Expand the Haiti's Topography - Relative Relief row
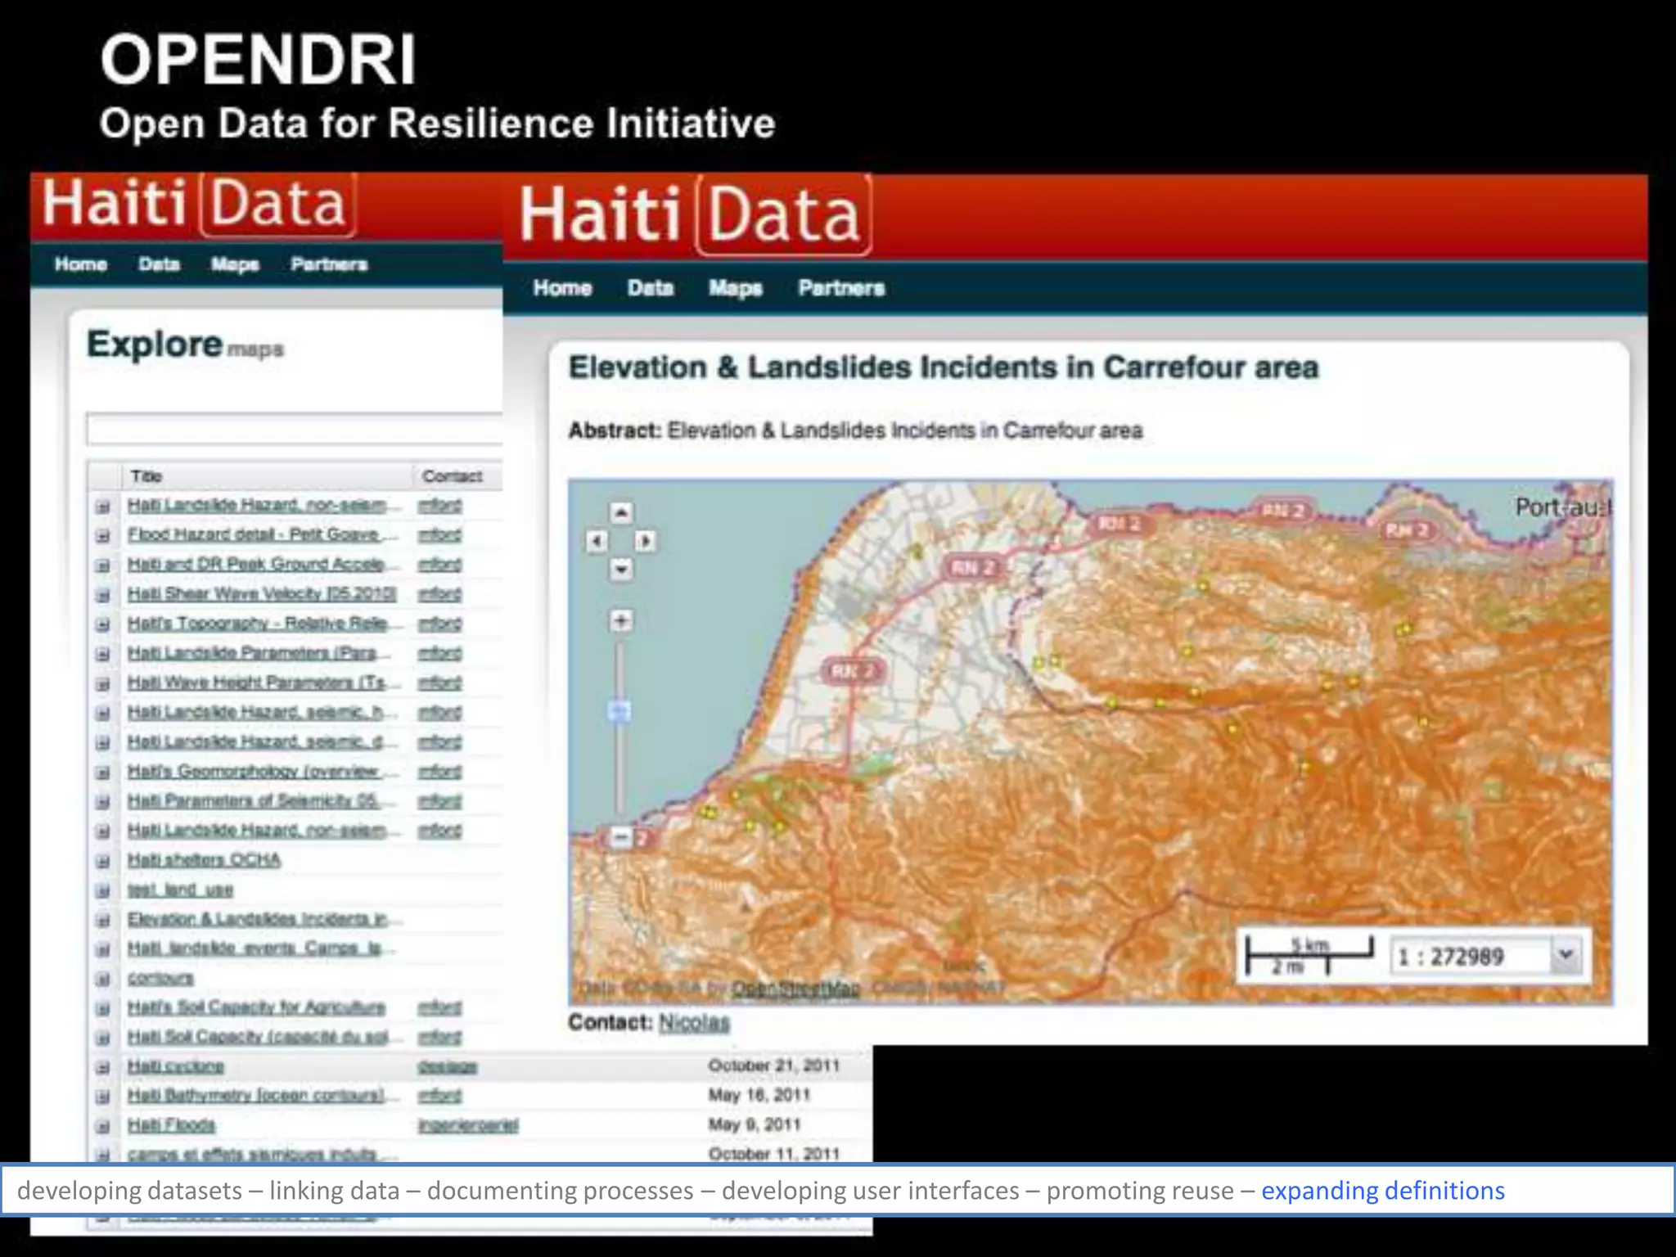The image size is (1676, 1257). coord(103,624)
